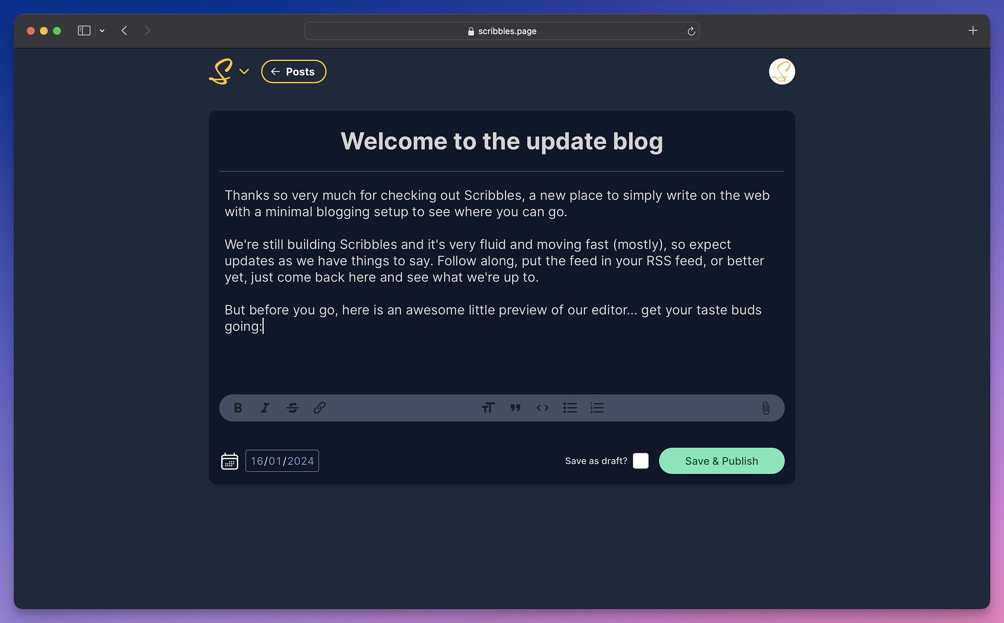Select the calendar date icon
The width and height of the screenshot is (1004, 623).
pyautogui.click(x=229, y=460)
